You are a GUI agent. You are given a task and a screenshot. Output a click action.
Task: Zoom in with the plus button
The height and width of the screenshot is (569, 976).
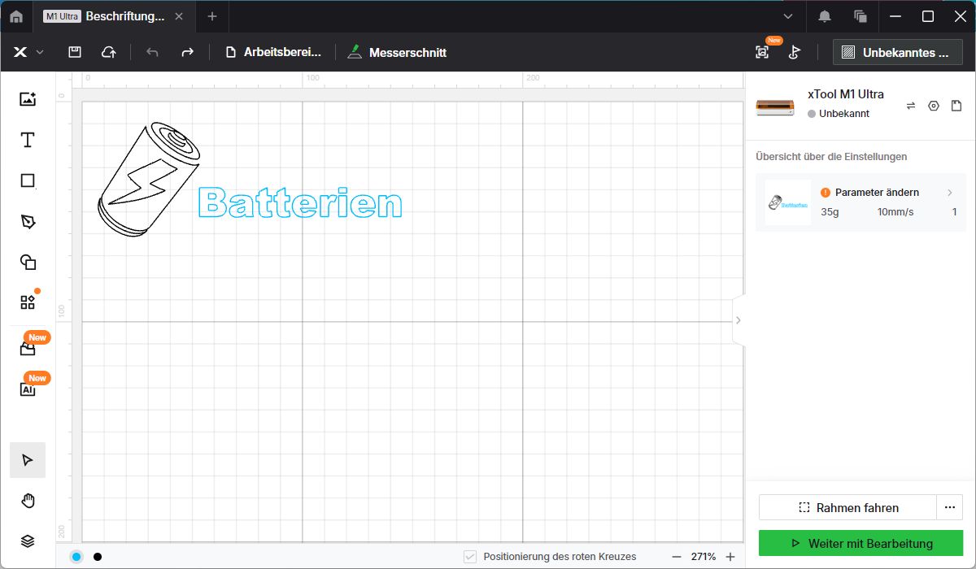pyautogui.click(x=730, y=557)
